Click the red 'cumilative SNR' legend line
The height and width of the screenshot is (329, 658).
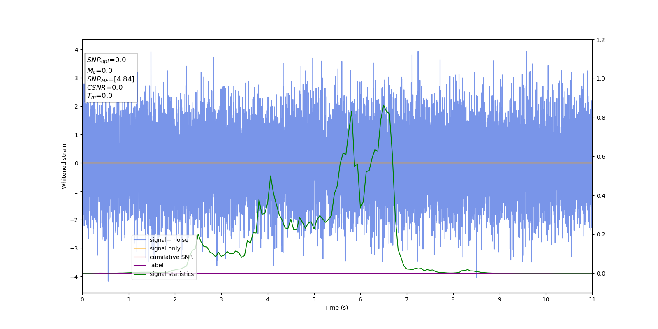point(140,257)
